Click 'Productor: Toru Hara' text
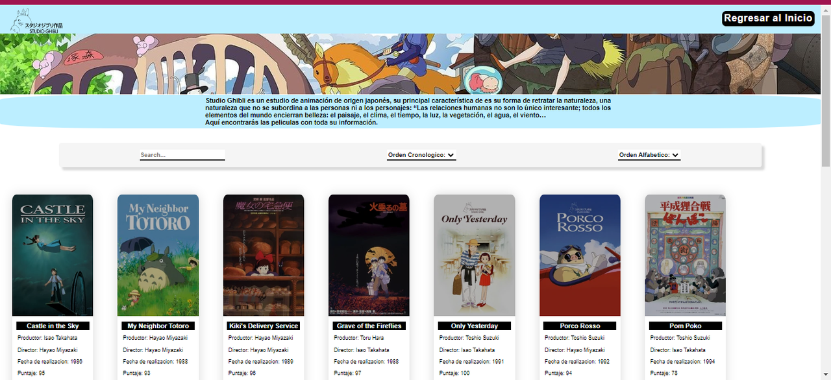This screenshot has height=380, width=831. (x=359, y=338)
